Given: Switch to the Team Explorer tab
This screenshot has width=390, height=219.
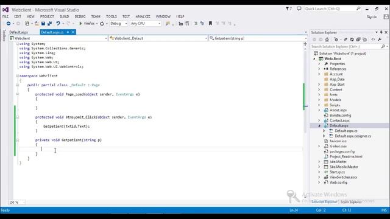Looking at the screenshot, I should (351, 202).
